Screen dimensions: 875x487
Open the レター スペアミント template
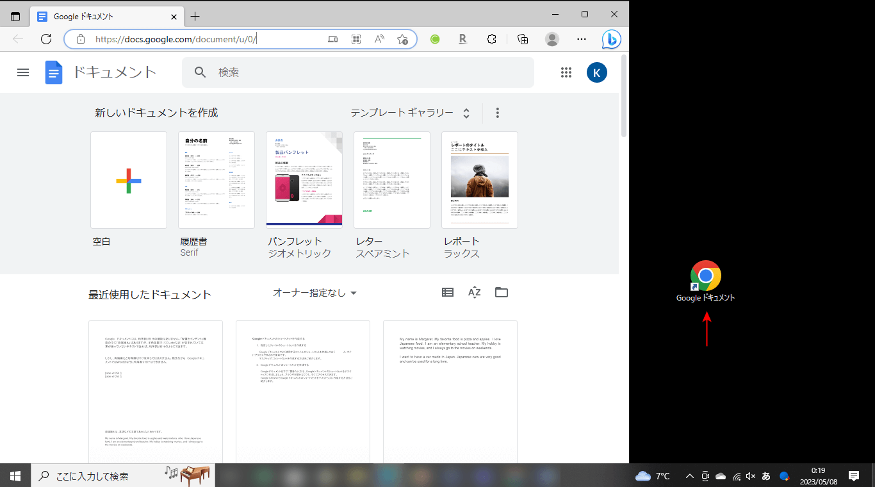(x=392, y=180)
